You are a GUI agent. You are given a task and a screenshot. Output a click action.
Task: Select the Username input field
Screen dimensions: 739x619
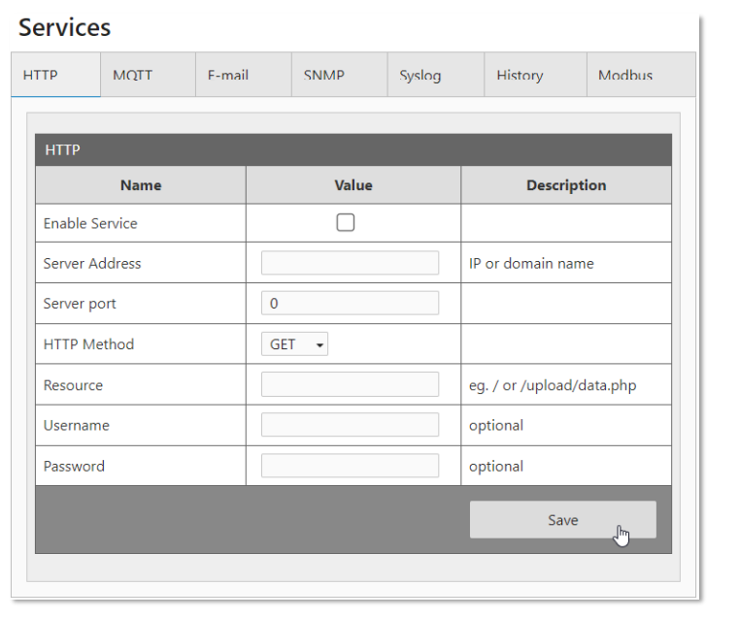tap(350, 425)
